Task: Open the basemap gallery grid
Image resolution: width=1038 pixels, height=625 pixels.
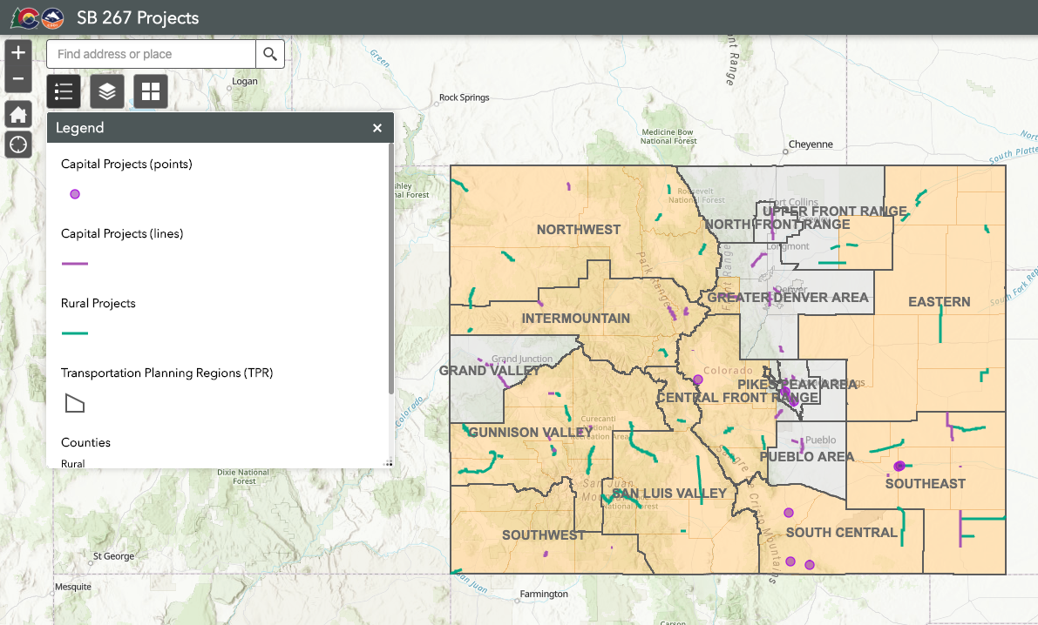Action: point(151,91)
